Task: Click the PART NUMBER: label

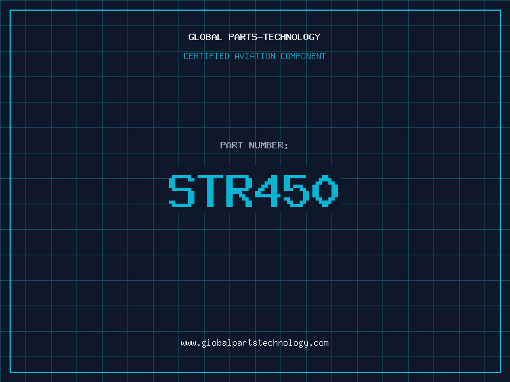Action: point(254,145)
